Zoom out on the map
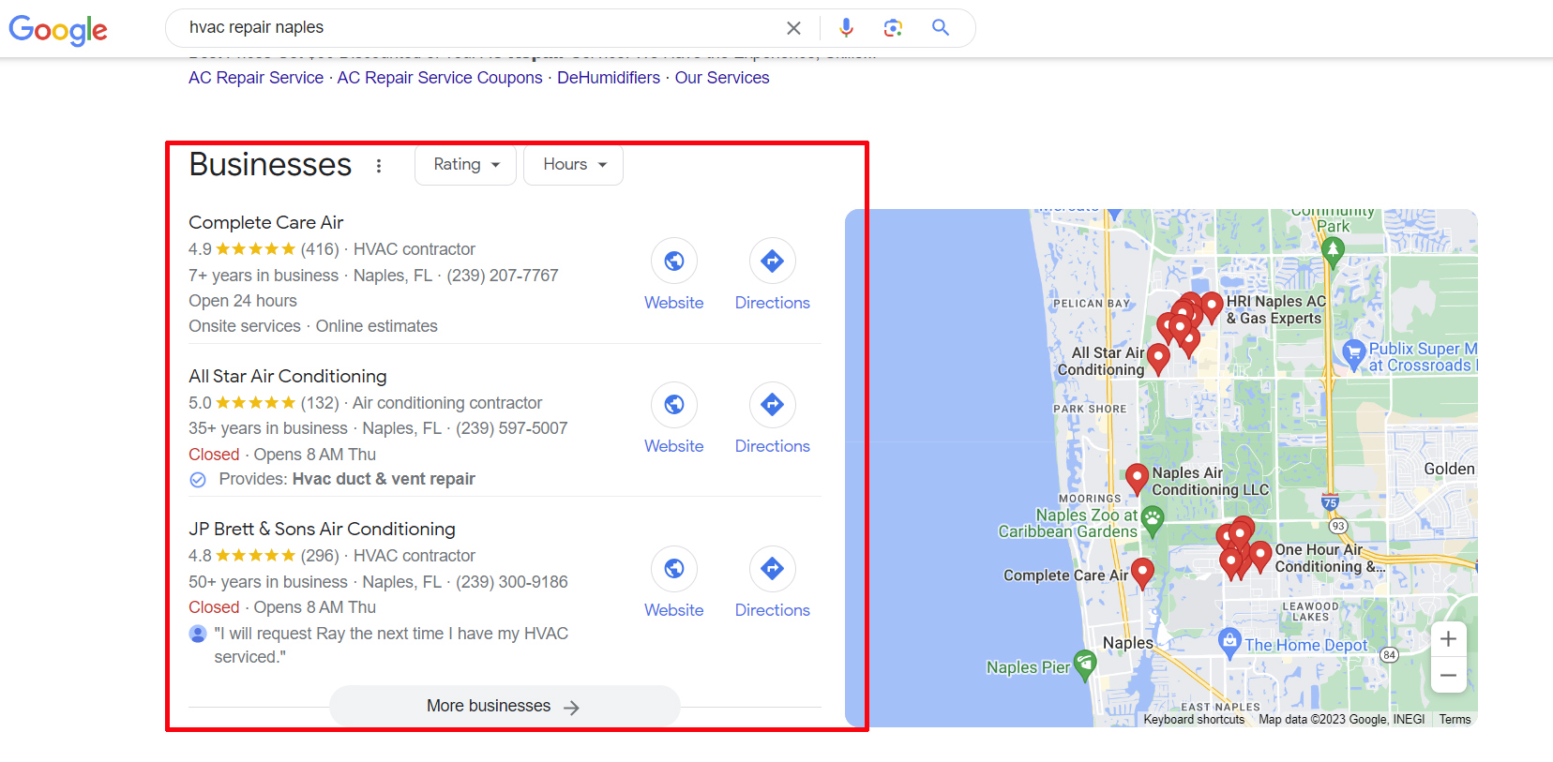Viewport: 1553px width, 762px height. click(1449, 675)
